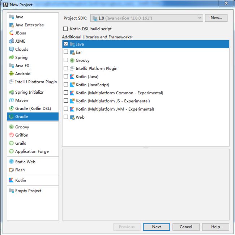Open Clouds project type via its icon
This screenshot has width=235, height=235.
[12, 49]
